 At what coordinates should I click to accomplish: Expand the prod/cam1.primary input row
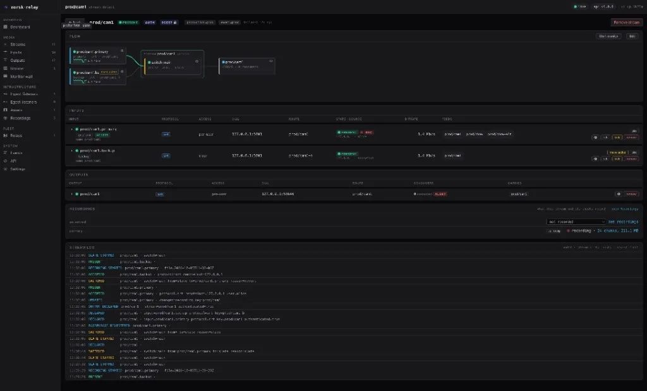click(x=72, y=129)
